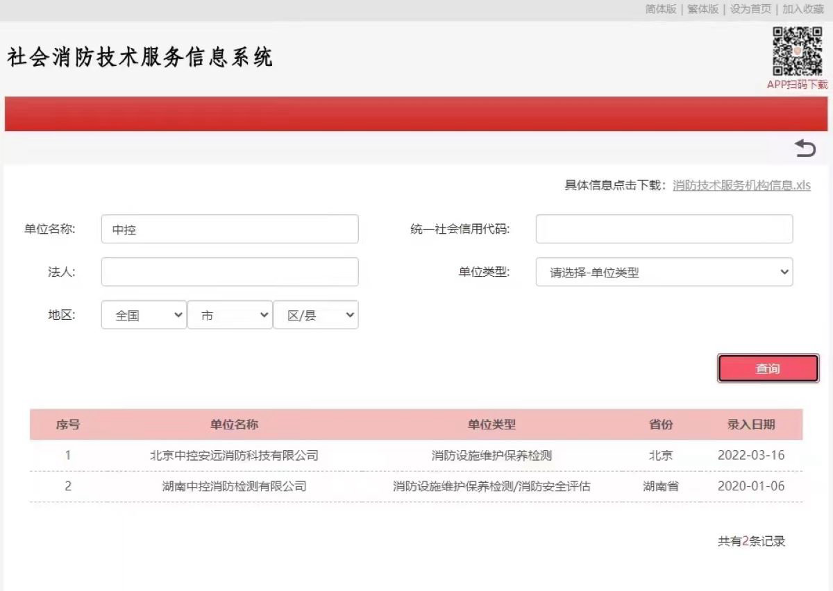Click the back arrow icon
The width and height of the screenshot is (833, 591).
805,148
